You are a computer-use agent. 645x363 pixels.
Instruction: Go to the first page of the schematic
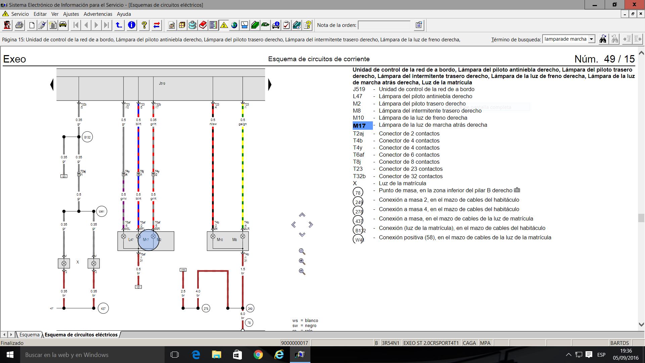(76, 25)
